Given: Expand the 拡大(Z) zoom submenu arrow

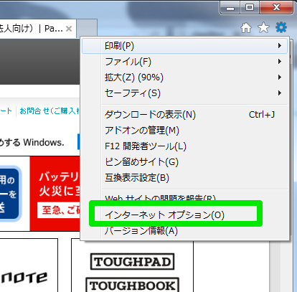Looking at the screenshot, I should pyautogui.click(x=279, y=77).
